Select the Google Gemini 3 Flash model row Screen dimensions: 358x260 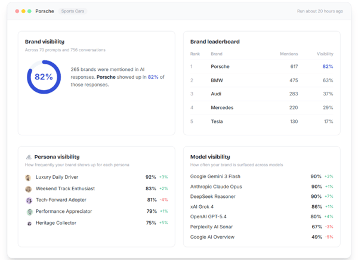tap(261, 177)
